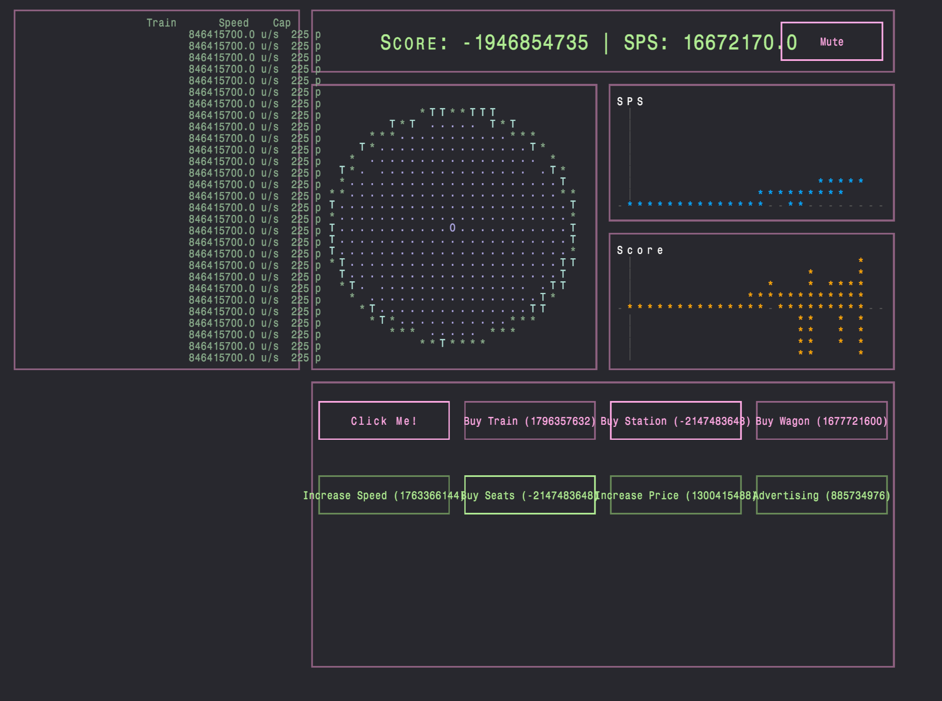Viewport: 942px width, 701px height.
Task: Click the Cap column header
Action: [281, 23]
